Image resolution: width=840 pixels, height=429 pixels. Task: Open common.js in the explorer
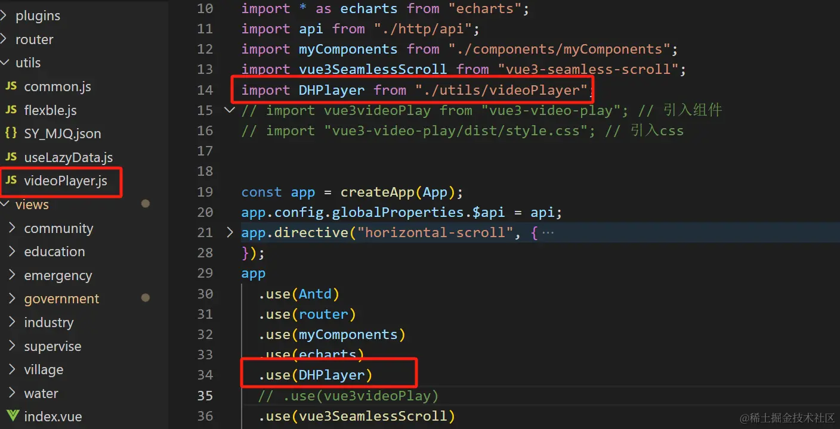(57, 87)
